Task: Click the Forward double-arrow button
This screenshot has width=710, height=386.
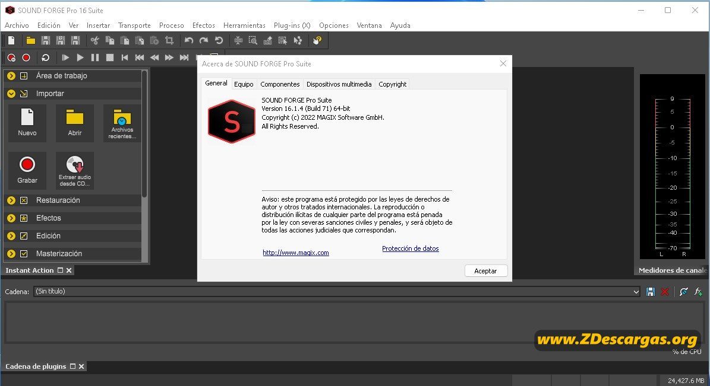Action: (x=169, y=58)
